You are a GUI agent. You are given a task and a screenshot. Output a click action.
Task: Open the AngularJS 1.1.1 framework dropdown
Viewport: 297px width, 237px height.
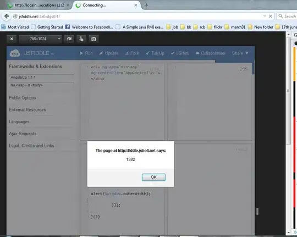(41, 78)
